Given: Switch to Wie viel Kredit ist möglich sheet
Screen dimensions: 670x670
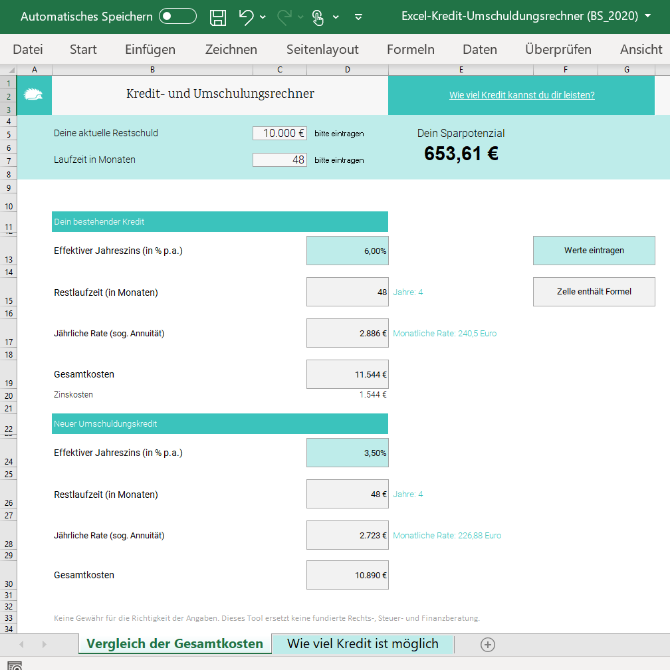Looking at the screenshot, I should pyautogui.click(x=363, y=643).
